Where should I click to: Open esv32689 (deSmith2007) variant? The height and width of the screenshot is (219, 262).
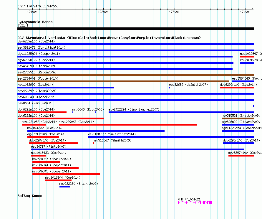[188, 85]
